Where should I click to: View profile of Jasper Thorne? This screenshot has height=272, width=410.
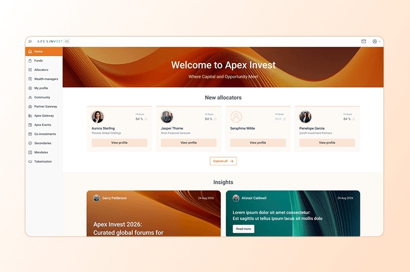pyautogui.click(x=189, y=143)
